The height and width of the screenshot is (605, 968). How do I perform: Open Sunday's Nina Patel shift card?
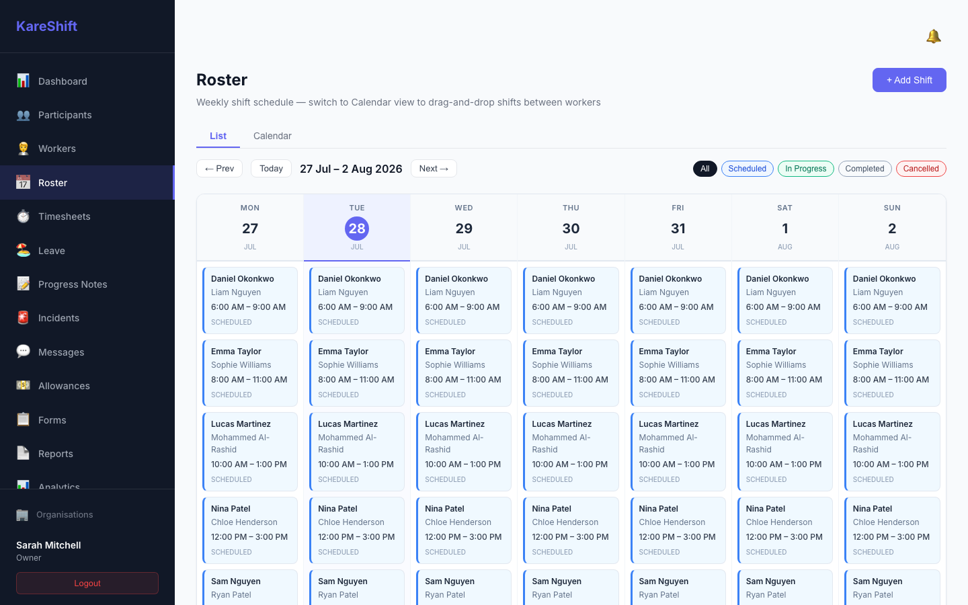pyautogui.click(x=892, y=530)
